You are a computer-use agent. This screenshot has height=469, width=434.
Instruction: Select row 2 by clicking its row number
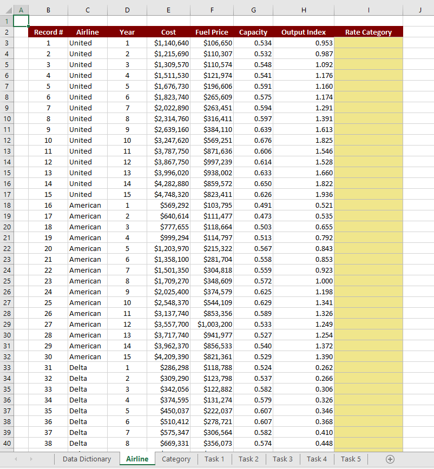tap(21, 32)
